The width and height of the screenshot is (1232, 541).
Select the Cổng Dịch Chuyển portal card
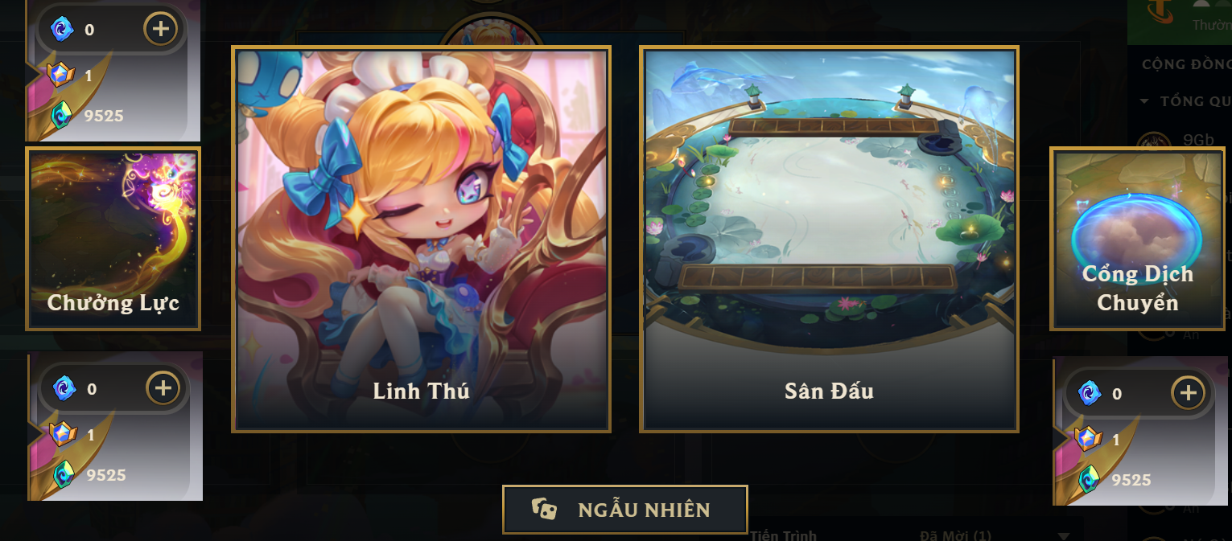click(x=1137, y=238)
